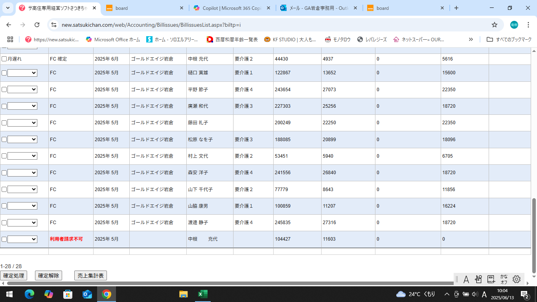The width and height of the screenshot is (537, 302).
Task: Tick the checkbox in 樋口 寅雄 row
Action: click(x=4, y=73)
